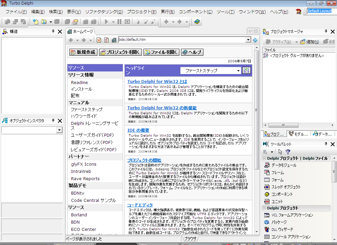Click the 追加(N) button in Project Manager
Viewport: 337px width, 245px height.
[x=309, y=42]
